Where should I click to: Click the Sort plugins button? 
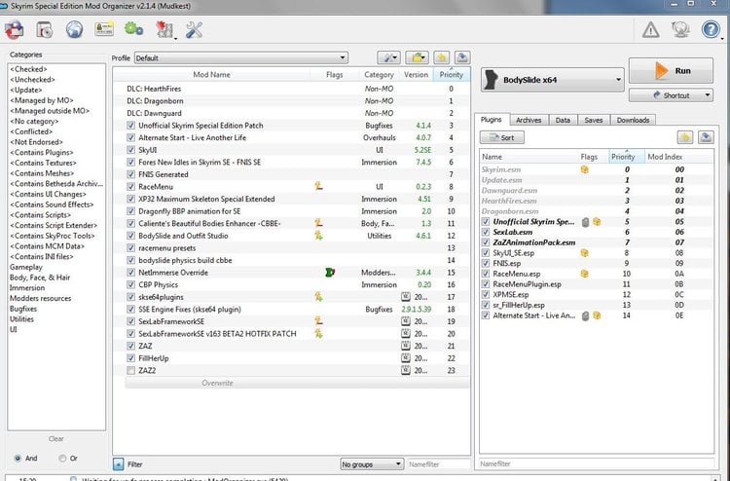(502, 137)
